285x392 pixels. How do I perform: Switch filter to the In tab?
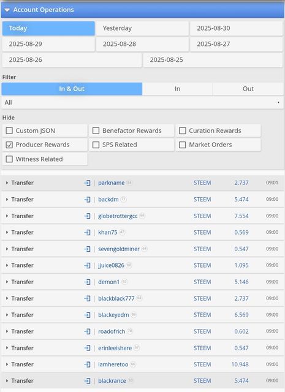click(177, 89)
